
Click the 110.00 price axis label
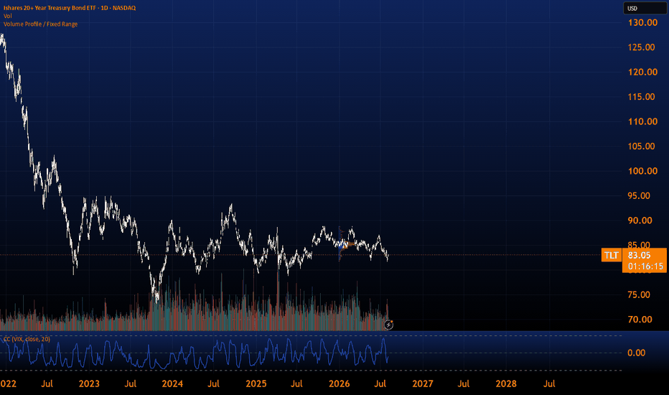click(x=642, y=121)
